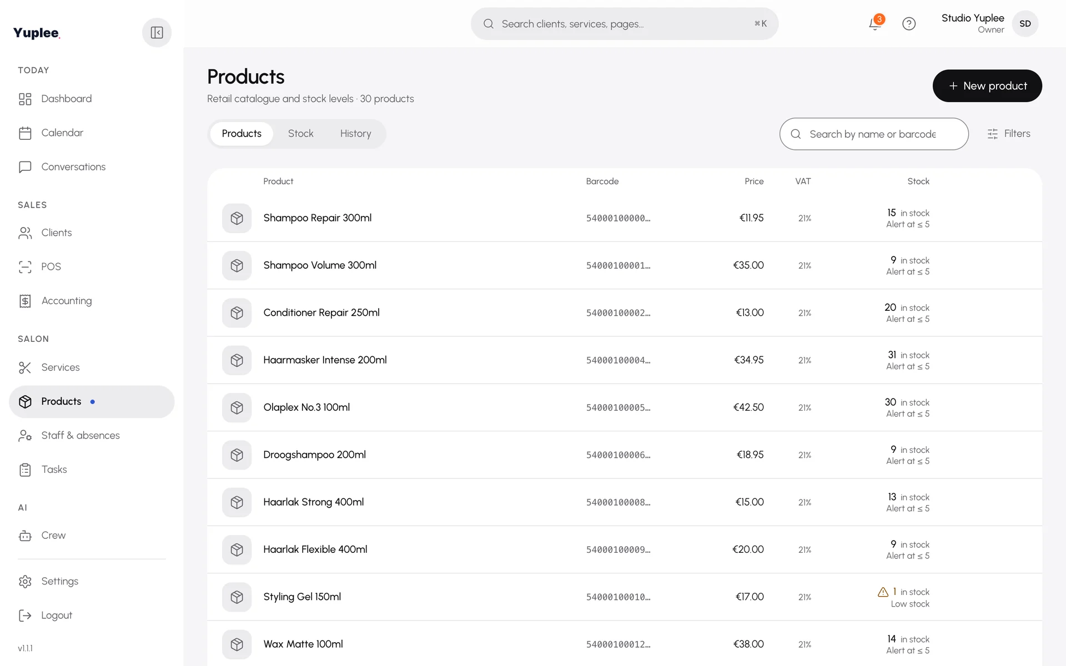1066x666 pixels.
Task: Click the 20 in stock value
Action: click(x=907, y=307)
